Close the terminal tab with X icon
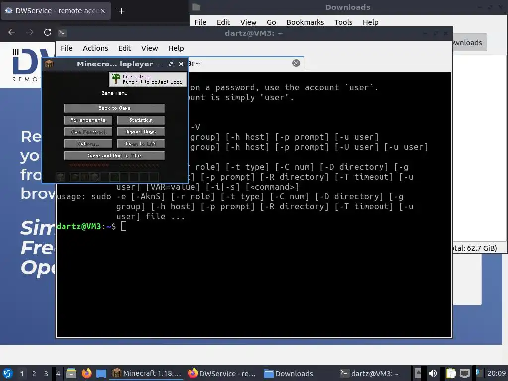This screenshot has height=381, width=508. pyautogui.click(x=296, y=63)
